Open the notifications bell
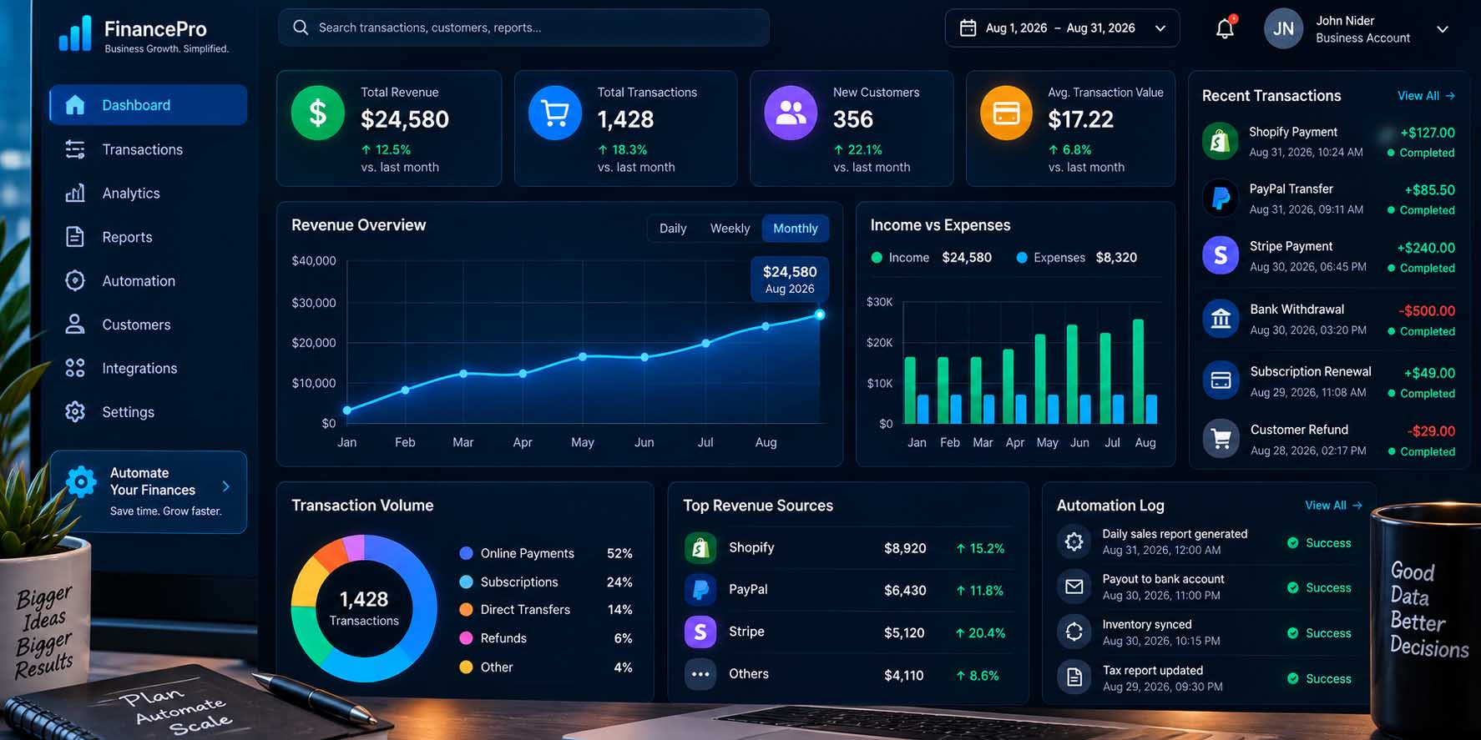This screenshot has height=740, width=1481. click(x=1225, y=28)
